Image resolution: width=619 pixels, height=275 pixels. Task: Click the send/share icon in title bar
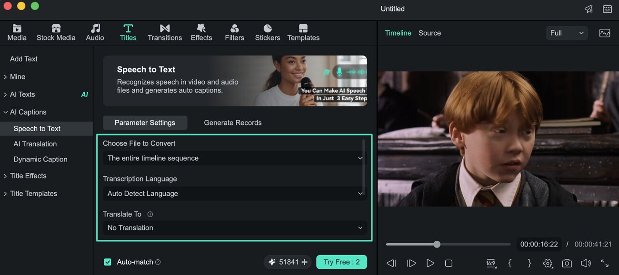pyautogui.click(x=589, y=9)
